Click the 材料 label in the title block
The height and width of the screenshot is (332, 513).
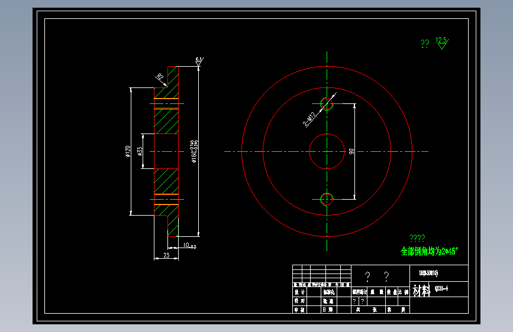421,290
